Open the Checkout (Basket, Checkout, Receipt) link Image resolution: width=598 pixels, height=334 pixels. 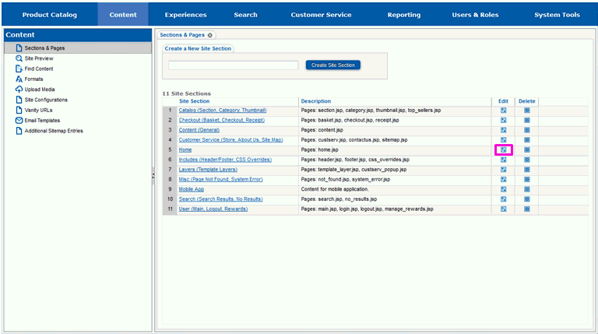[x=222, y=120]
